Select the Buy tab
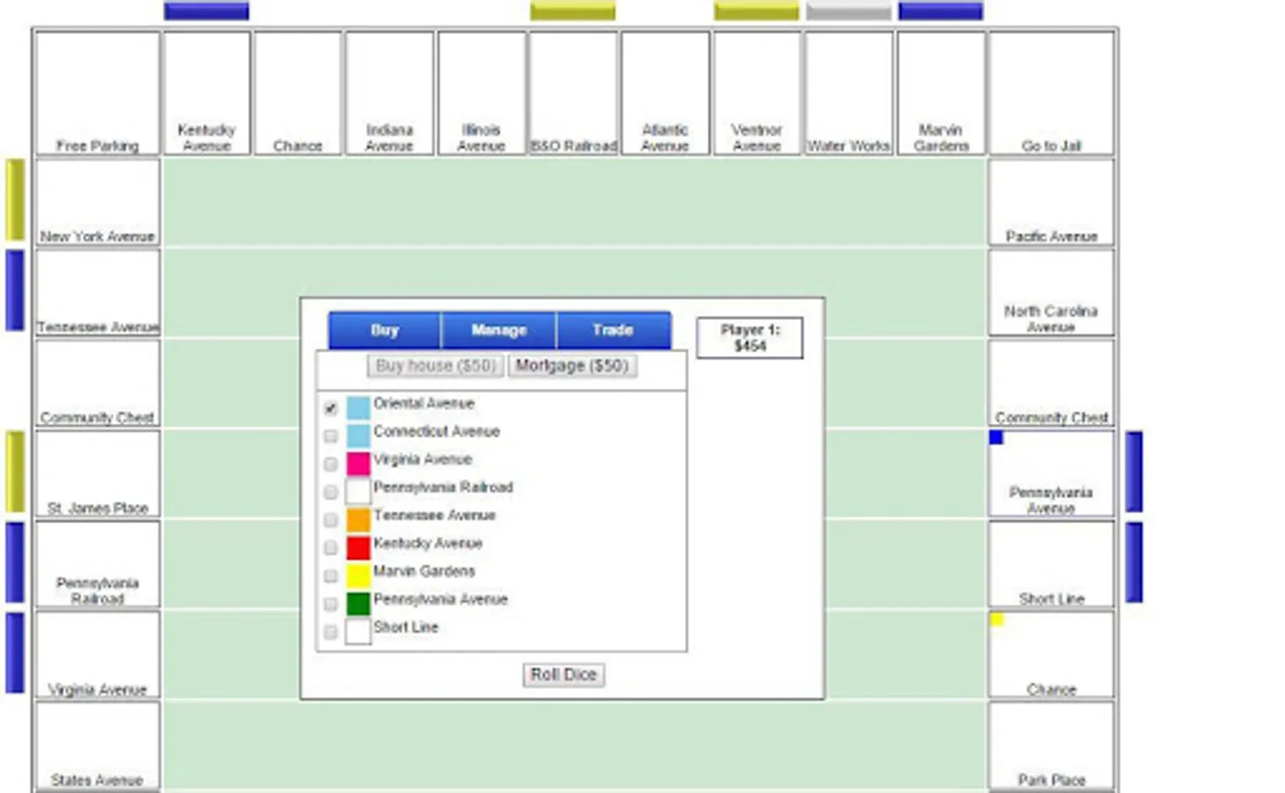Screen dimensions: 1285x793 [383, 330]
